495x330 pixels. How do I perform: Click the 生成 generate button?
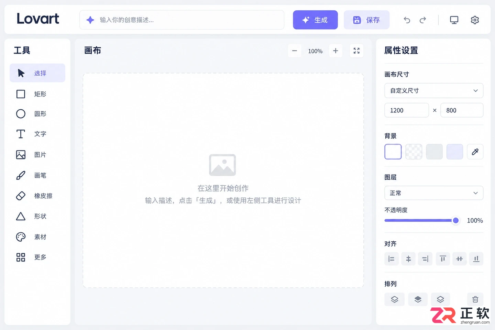pyautogui.click(x=315, y=20)
